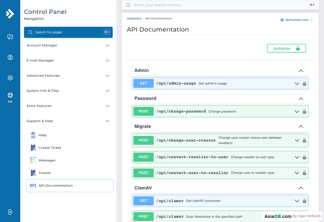Expand the Account Manager menu
Viewport: 324px width, 222px height.
[68, 45]
